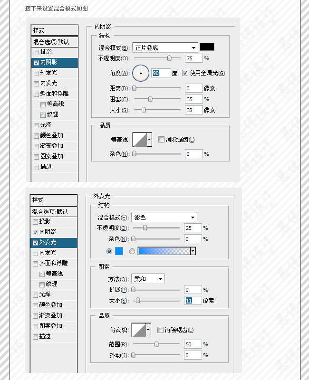The height and width of the screenshot is (380, 309).
Task: Click the angle dial in 内阴影 settings
Action: (141, 73)
